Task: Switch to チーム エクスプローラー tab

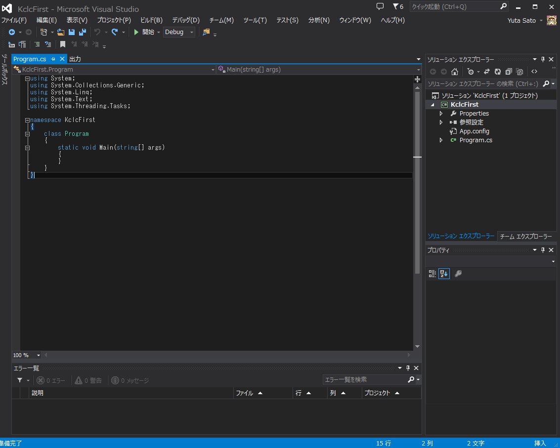Action: (x=526, y=236)
